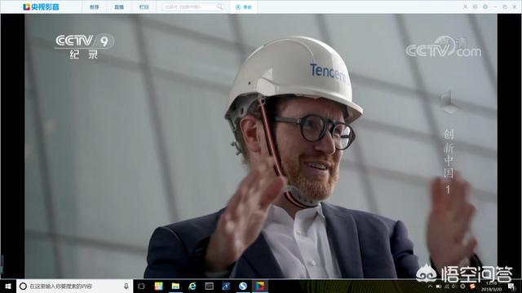Open the Sogou browser taskbar icon
Screen dimensions: 522x293
pos(243,286)
